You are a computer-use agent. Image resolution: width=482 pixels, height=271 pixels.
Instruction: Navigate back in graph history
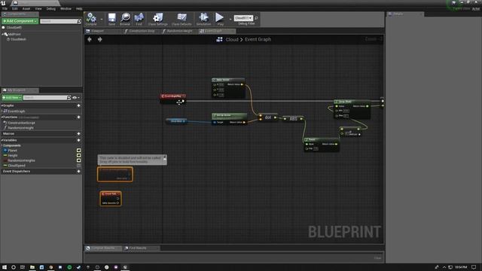pos(90,39)
